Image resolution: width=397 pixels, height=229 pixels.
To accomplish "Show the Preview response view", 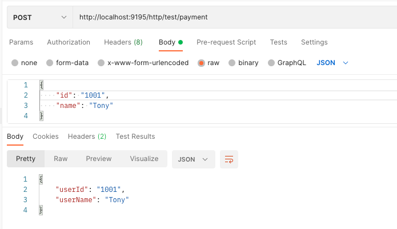I will [99, 159].
